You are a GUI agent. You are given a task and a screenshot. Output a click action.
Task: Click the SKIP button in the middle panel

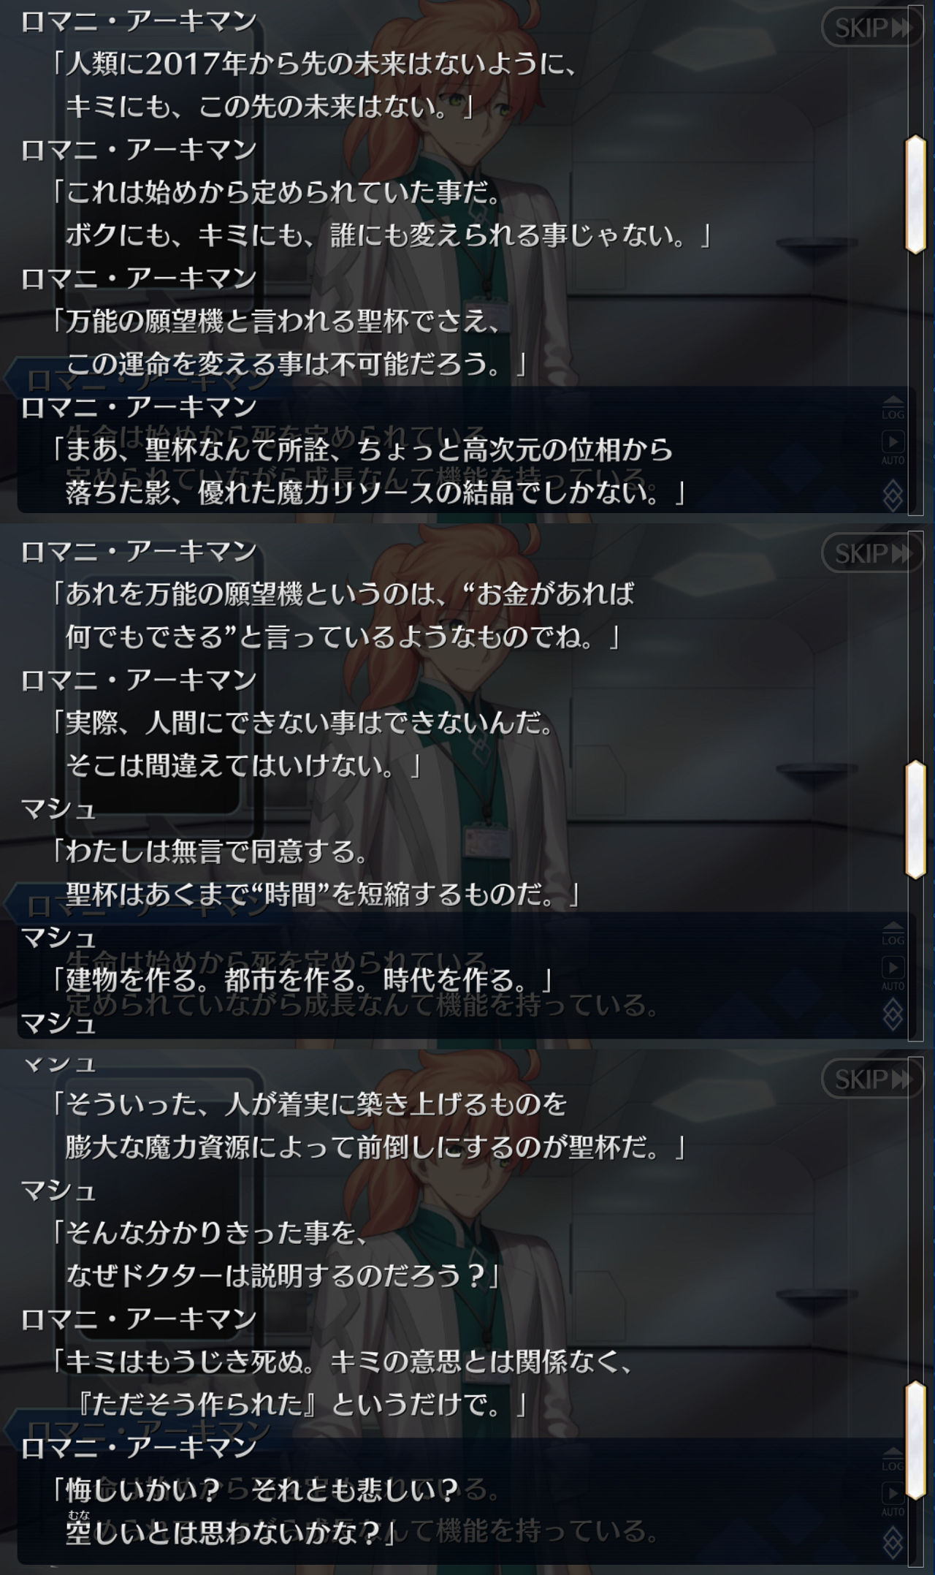coord(871,553)
